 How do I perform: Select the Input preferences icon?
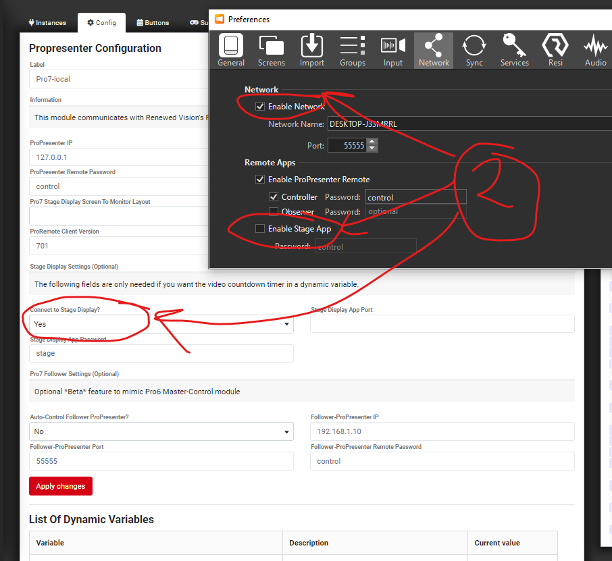tap(392, 49)
